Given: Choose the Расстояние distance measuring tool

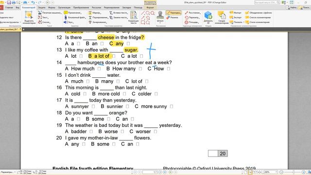Looking at the screenshot, I should click(x=192, y=13).
